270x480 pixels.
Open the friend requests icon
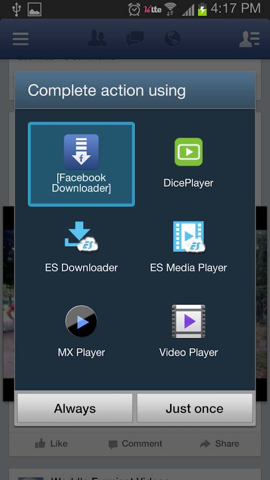(x=97, y=38)
